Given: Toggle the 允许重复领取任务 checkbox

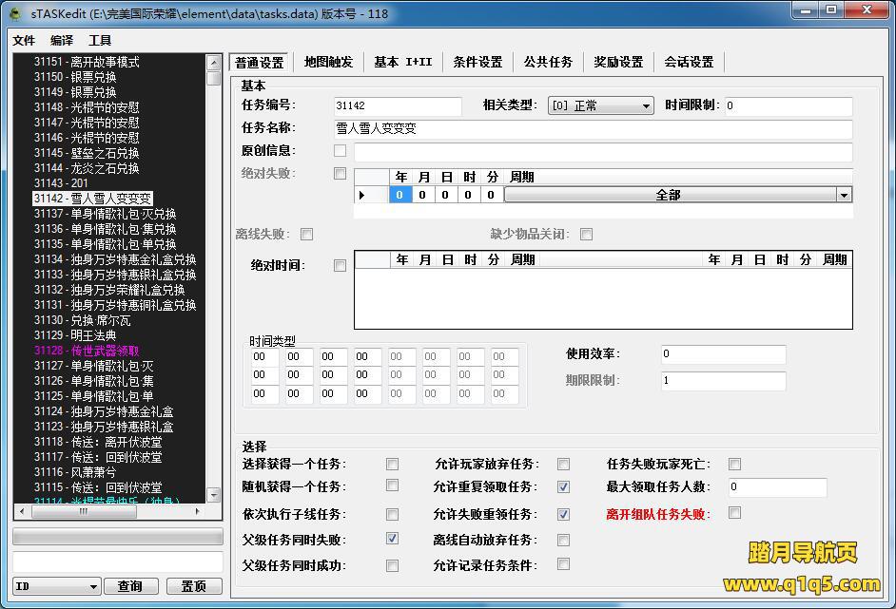Looking at the screenshot, I should pyautogui.click(x=563, y=487).
